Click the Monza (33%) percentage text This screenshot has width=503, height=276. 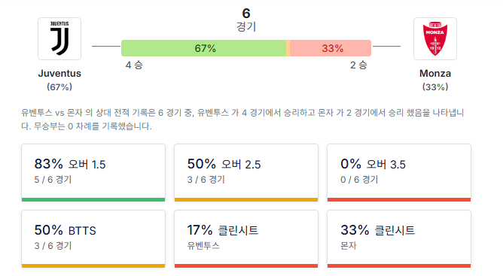(x=435, y=87)
